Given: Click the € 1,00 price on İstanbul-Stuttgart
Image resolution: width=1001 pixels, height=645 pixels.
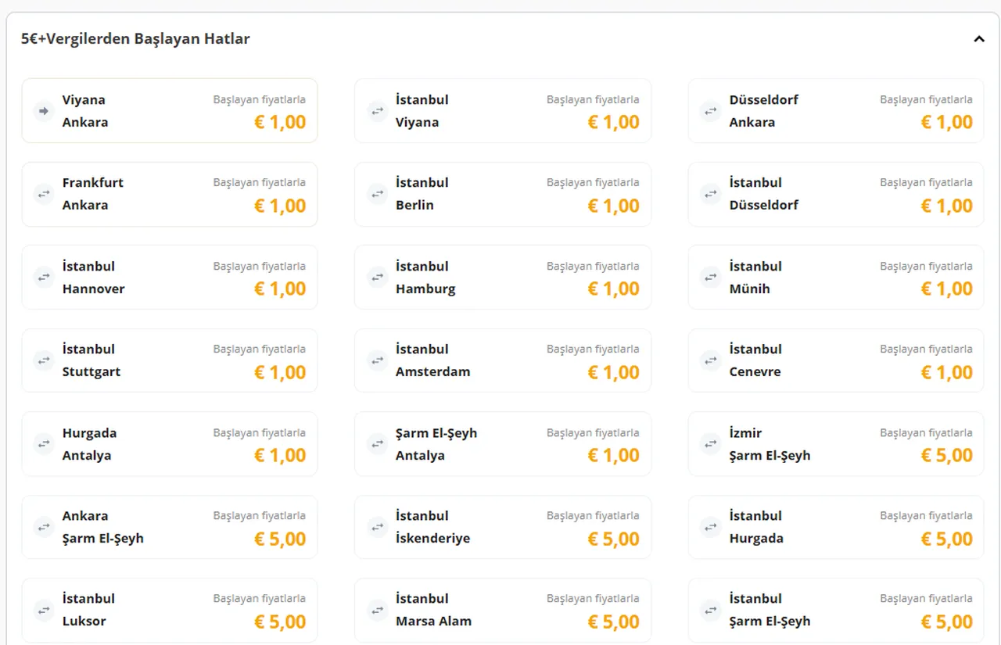Looking at the screenshot, I should coord(280,372).
